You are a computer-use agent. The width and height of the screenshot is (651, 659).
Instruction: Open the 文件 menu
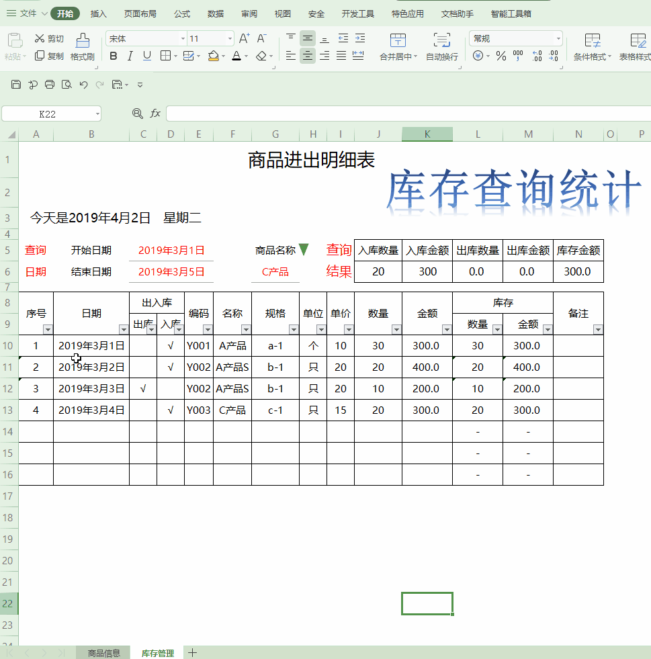pyautogui.click(x=27, y=13)
